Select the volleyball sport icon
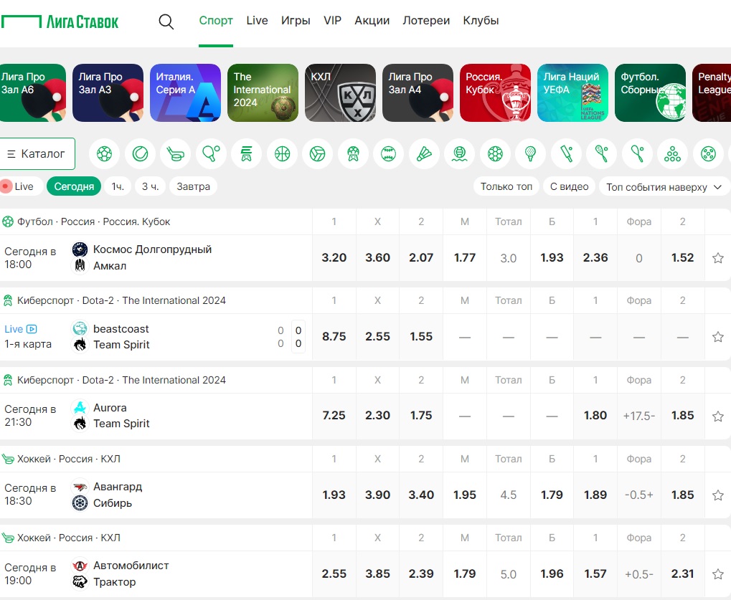Image resolution: width=731 pixels, height=600 pixels. 318,153
